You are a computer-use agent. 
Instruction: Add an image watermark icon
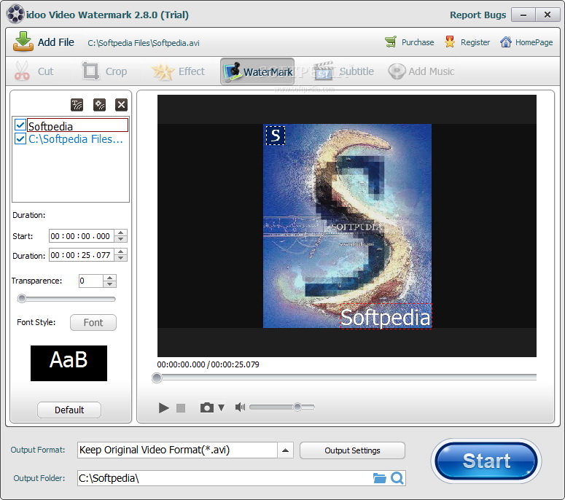click(99, 105)
